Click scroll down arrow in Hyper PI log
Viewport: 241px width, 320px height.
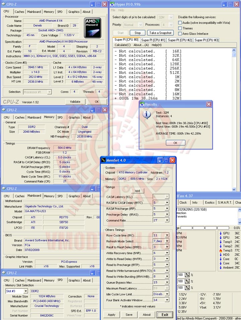234,189
